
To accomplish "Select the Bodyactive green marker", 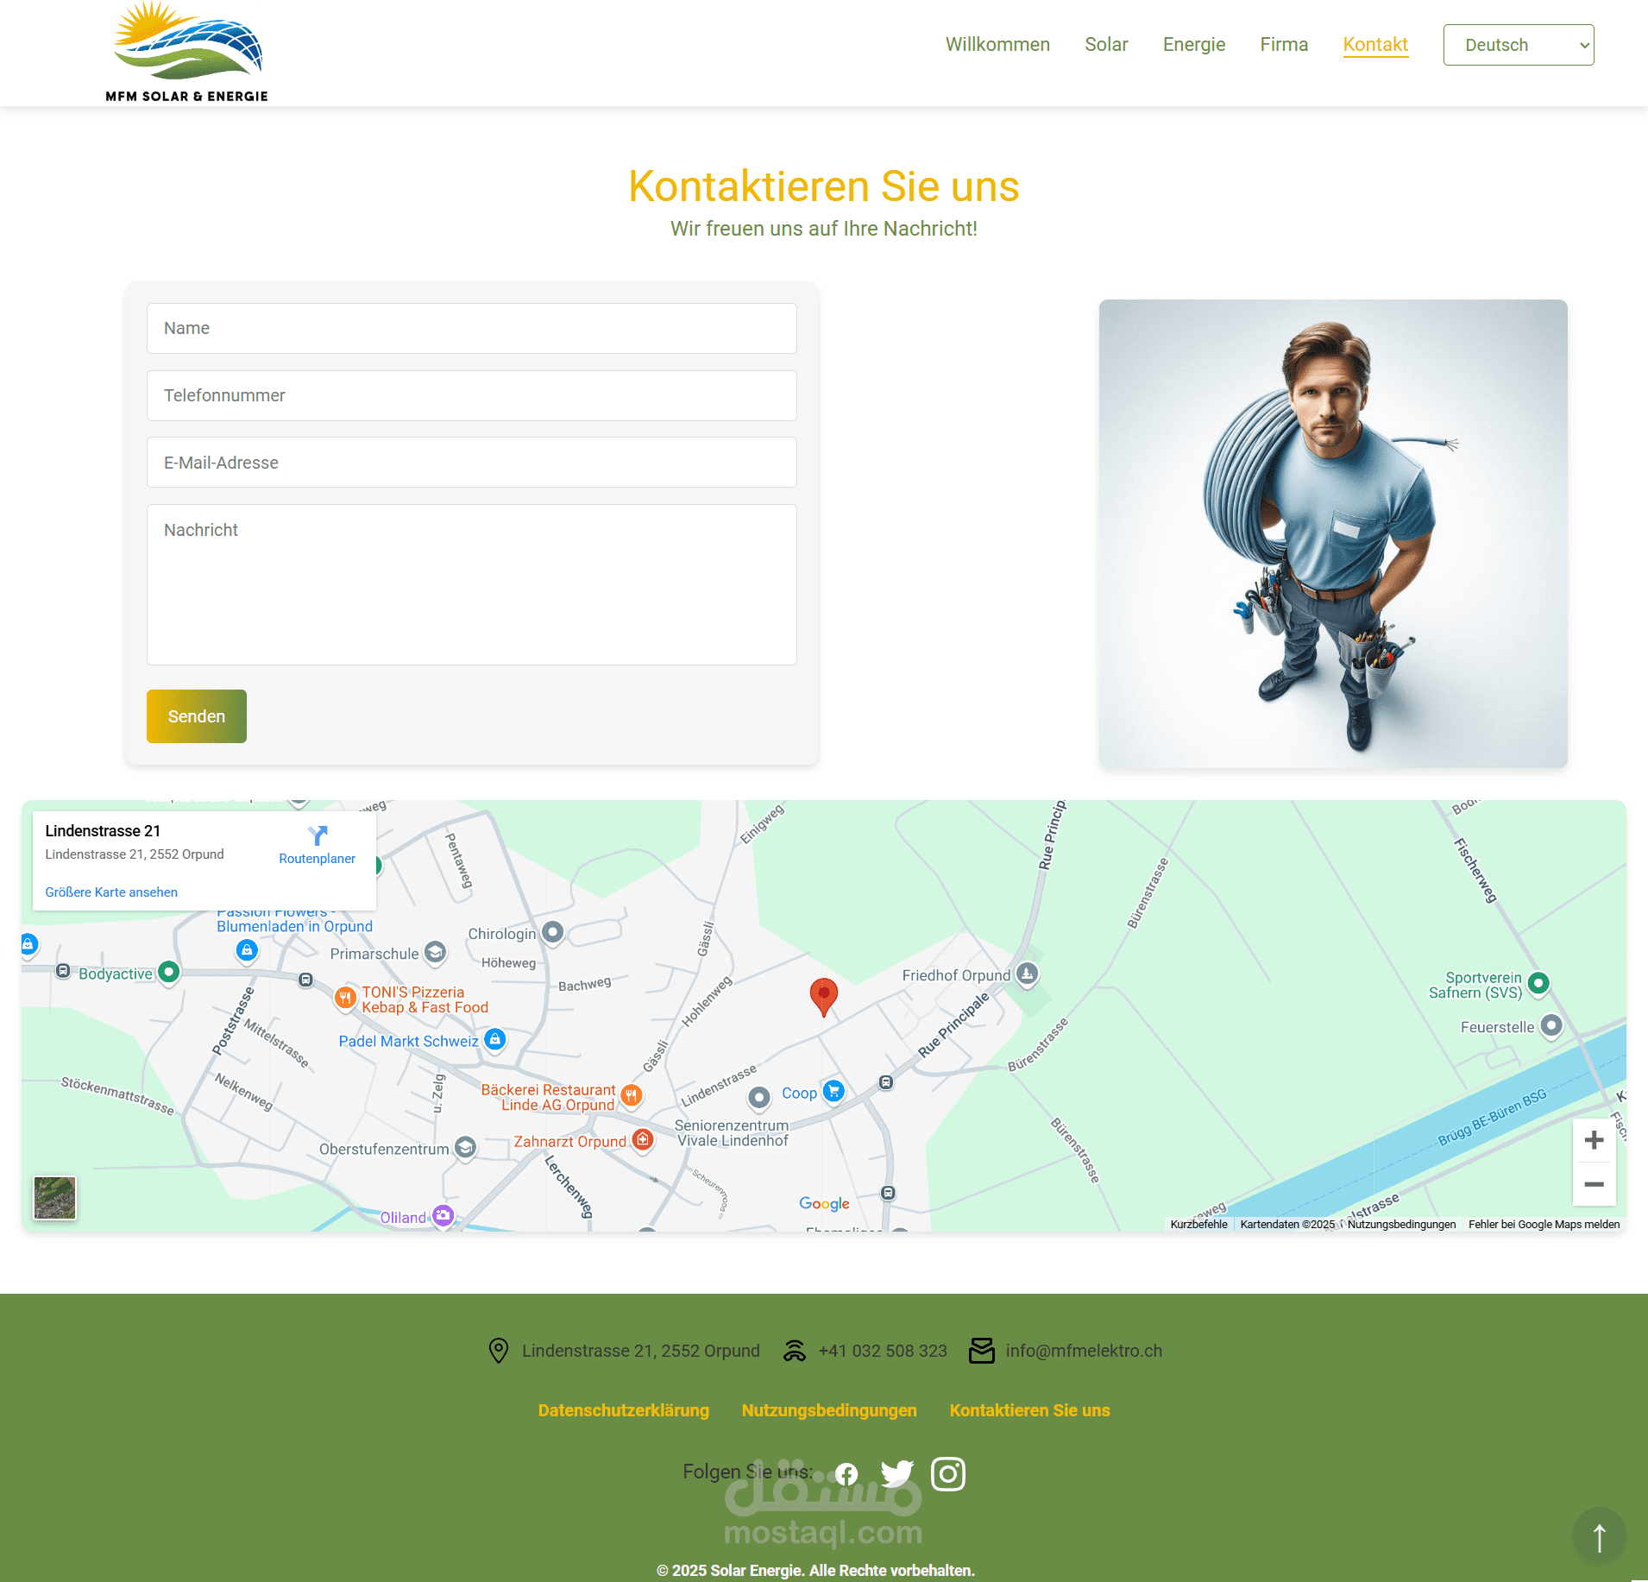I will click(169, 972).
